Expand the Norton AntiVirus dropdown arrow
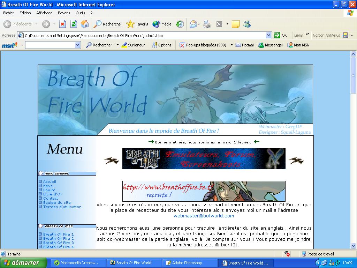This screenshot has width=357, height=268. (x=352, y=35)
